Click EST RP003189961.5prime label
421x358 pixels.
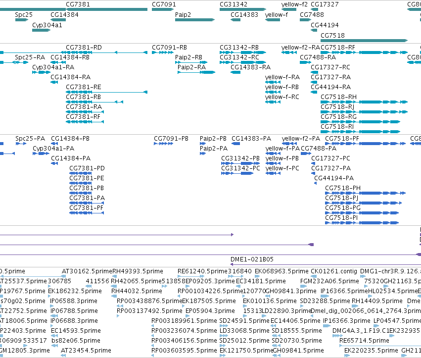point(184,321)
